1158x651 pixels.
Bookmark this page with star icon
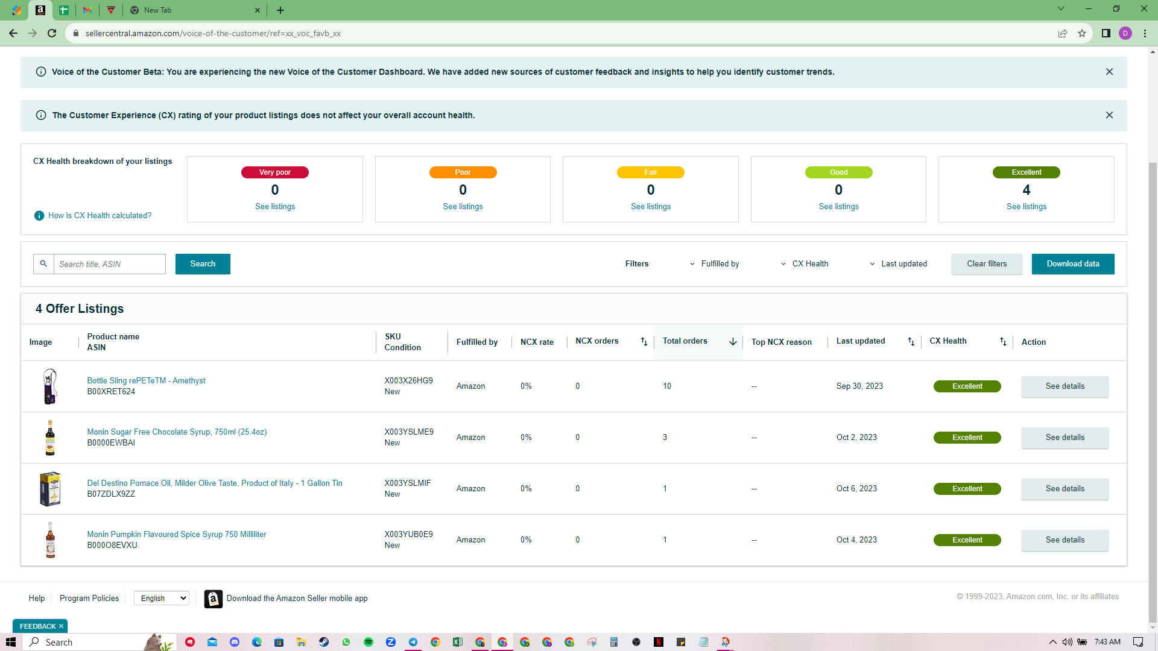pos(1082,33)
